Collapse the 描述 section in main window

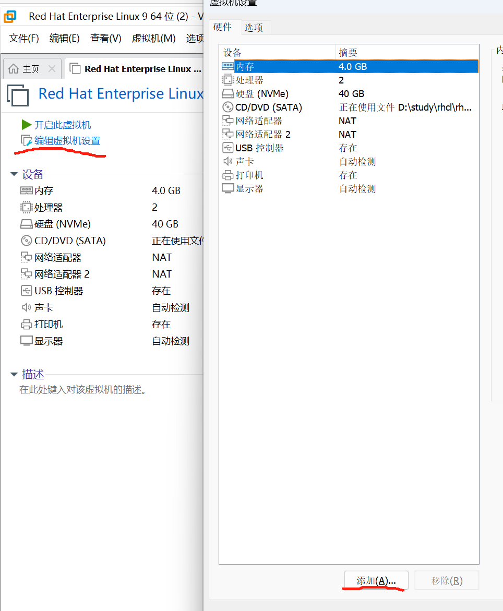[x=14, y=375]
